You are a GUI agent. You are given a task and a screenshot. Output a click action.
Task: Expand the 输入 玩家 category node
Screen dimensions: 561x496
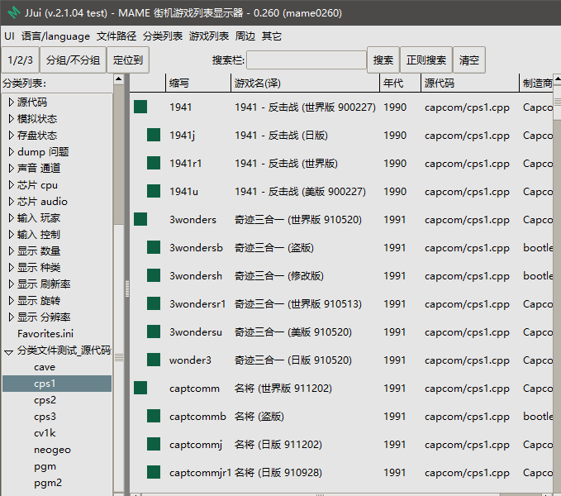(x=11, y=218)
